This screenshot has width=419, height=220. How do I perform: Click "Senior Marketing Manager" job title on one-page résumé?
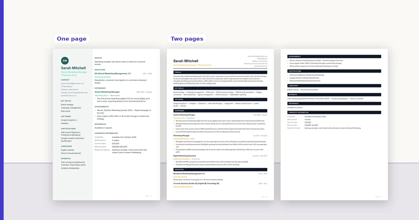click(107, 92)
